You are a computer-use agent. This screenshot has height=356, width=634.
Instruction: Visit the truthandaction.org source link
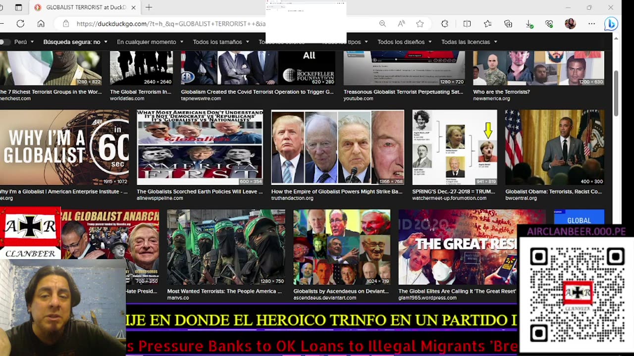(x=292, y=198)
